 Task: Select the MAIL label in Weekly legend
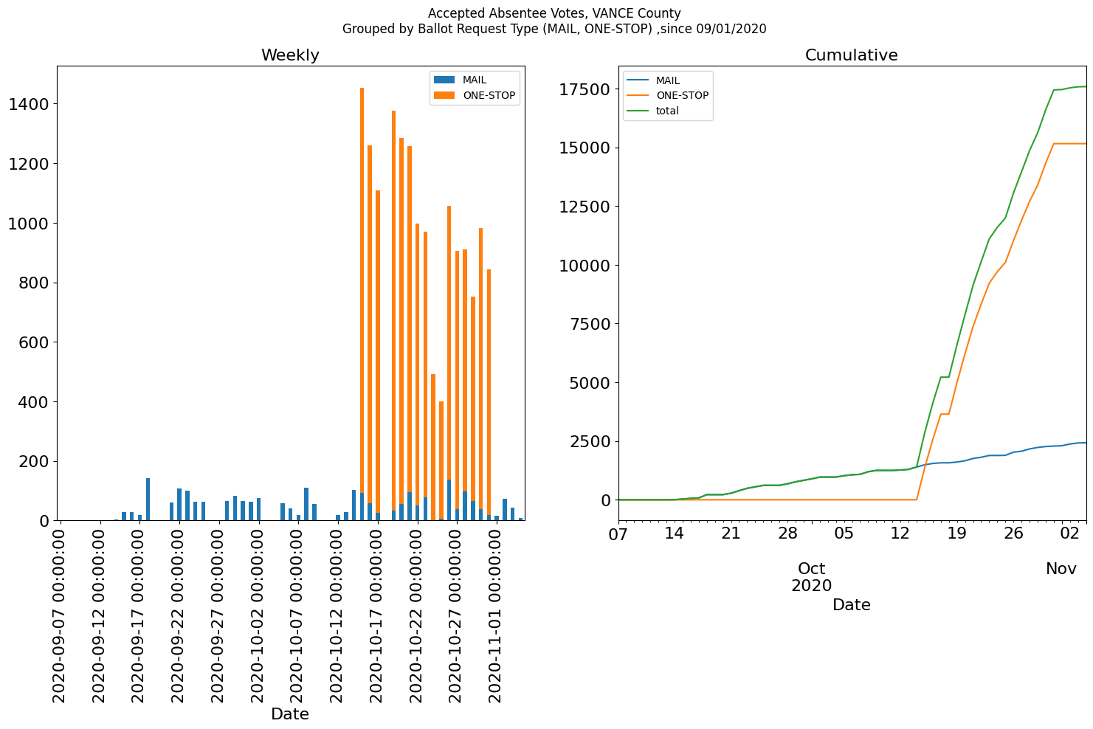(475, 80)
